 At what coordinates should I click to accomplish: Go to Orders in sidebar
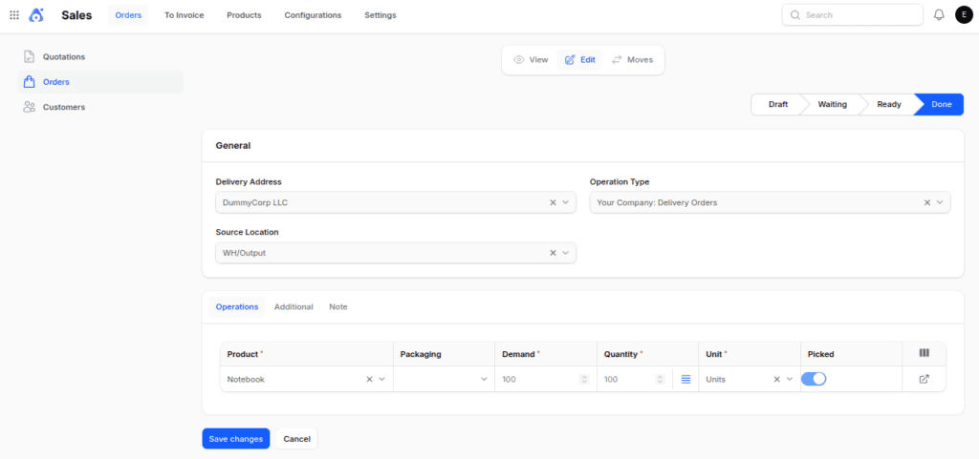(100, 81)
